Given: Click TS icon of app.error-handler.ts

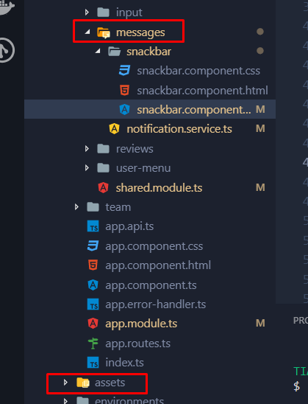Looking at the screenshot, I should pyautogui.click(x=93, y=304).
